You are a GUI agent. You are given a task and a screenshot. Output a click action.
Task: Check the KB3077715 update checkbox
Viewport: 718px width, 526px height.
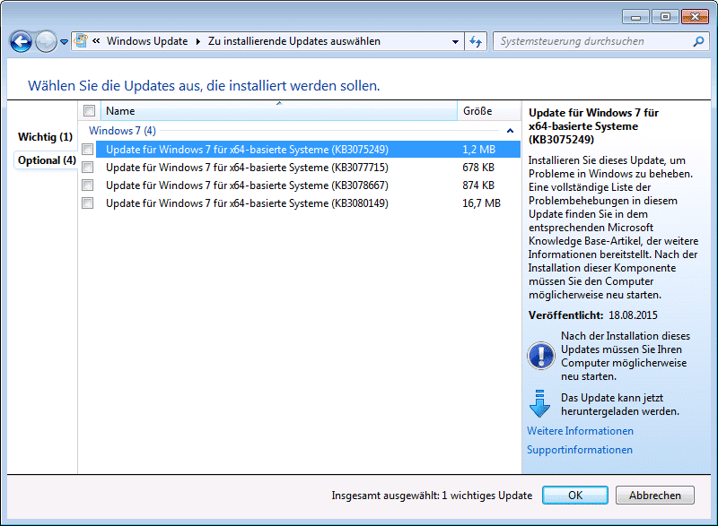click(x=87, y=168)
